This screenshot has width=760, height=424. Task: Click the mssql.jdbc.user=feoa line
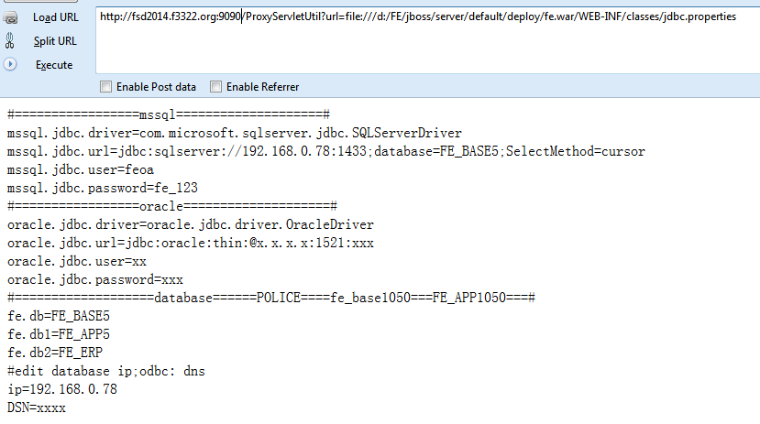[x=81, y=170]
